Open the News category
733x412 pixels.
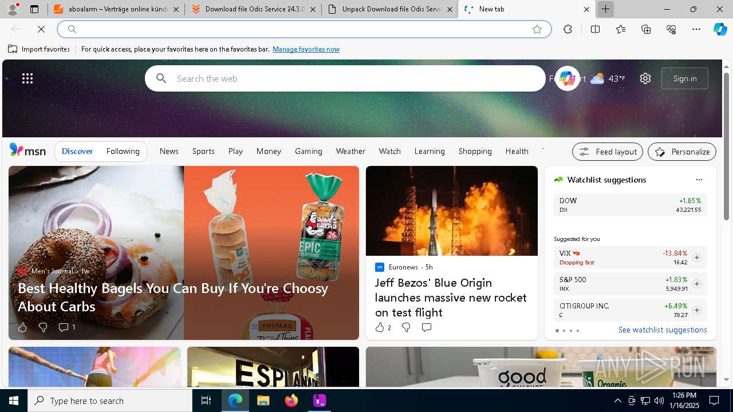click(169, 151)
